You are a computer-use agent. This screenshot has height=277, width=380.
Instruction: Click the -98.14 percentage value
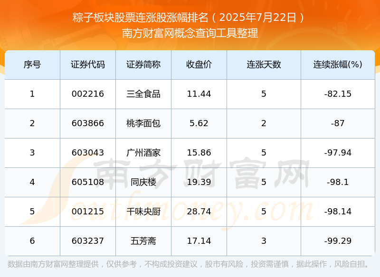[x=338, y=212]
